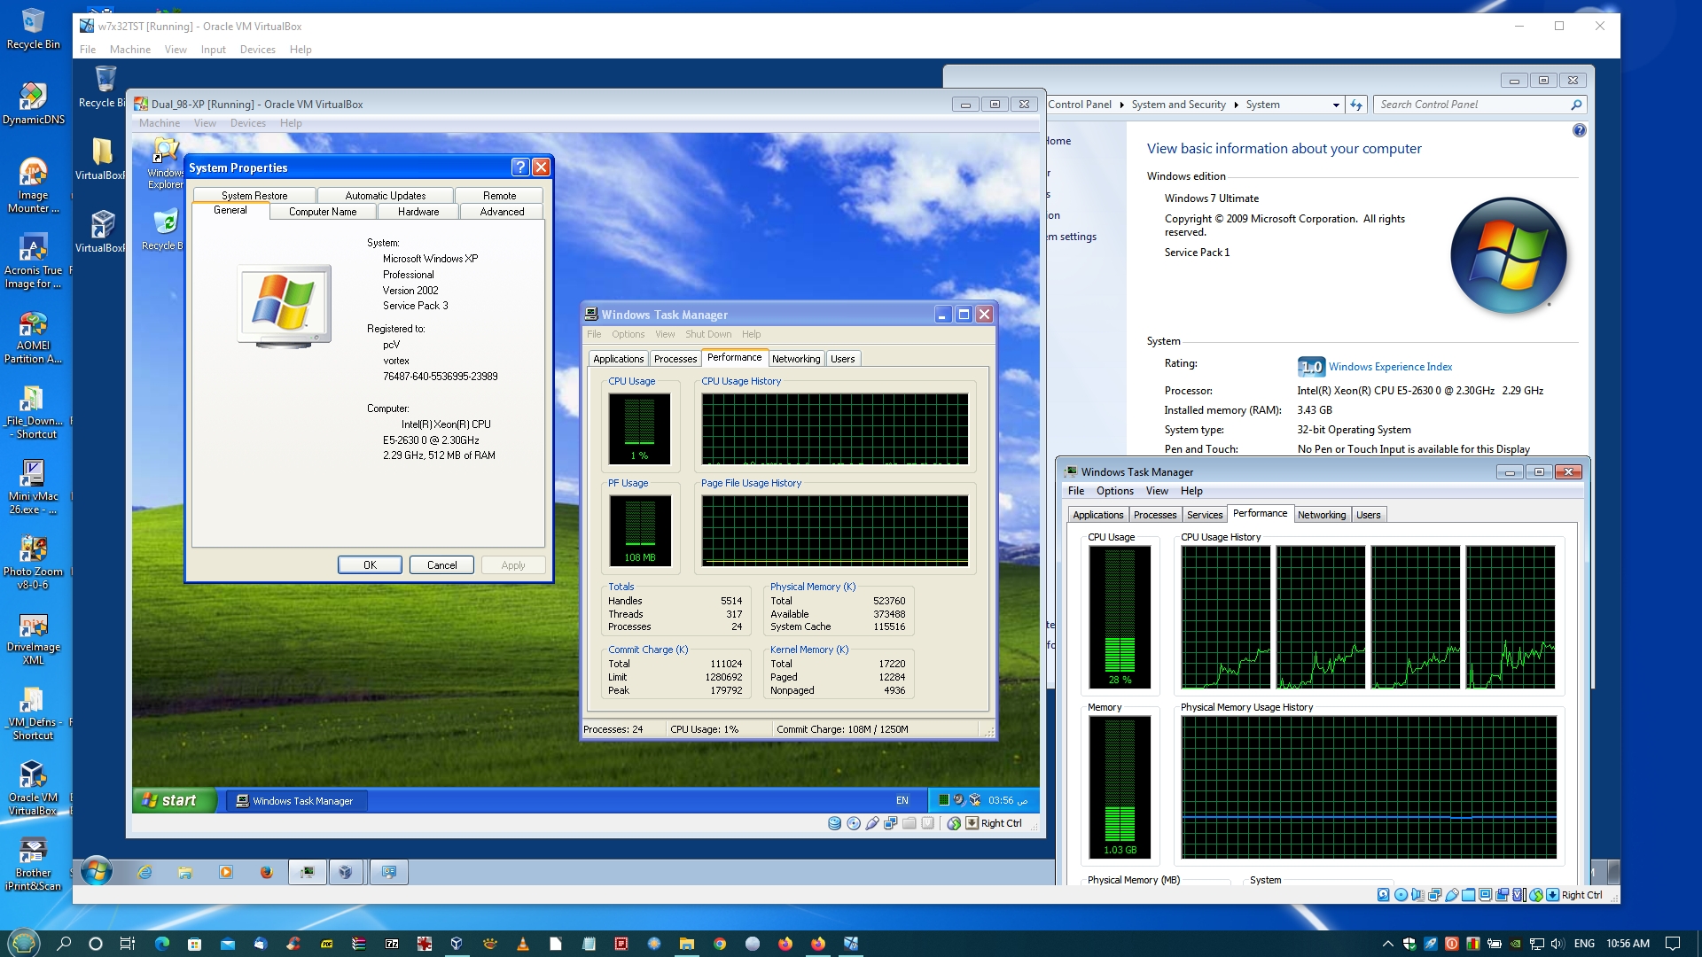Open the Processes tab in XP Task Manager

(675, 359)
